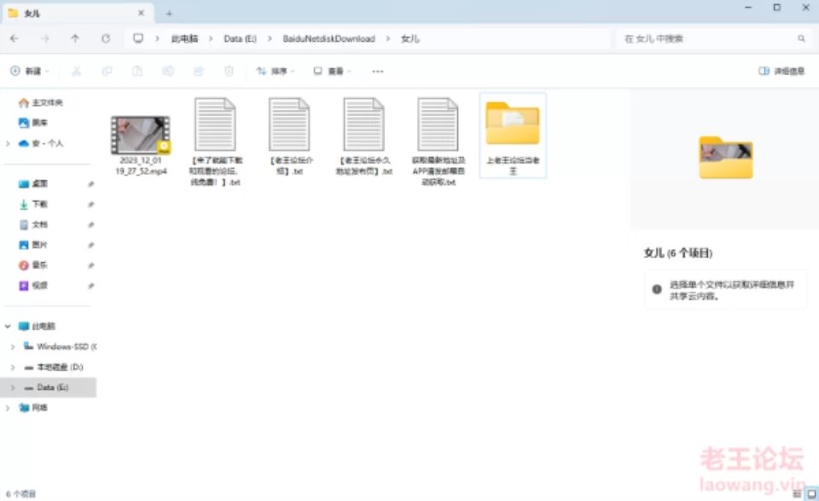
Task: Click the Copy icon in the toolbar
Action: pyautogui.click(x=107, y=71)
